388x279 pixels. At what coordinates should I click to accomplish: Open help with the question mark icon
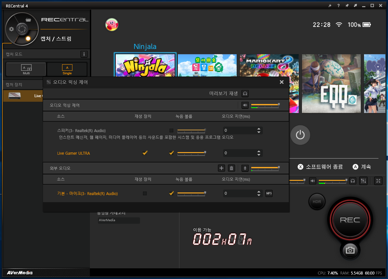tap(338, 6)
